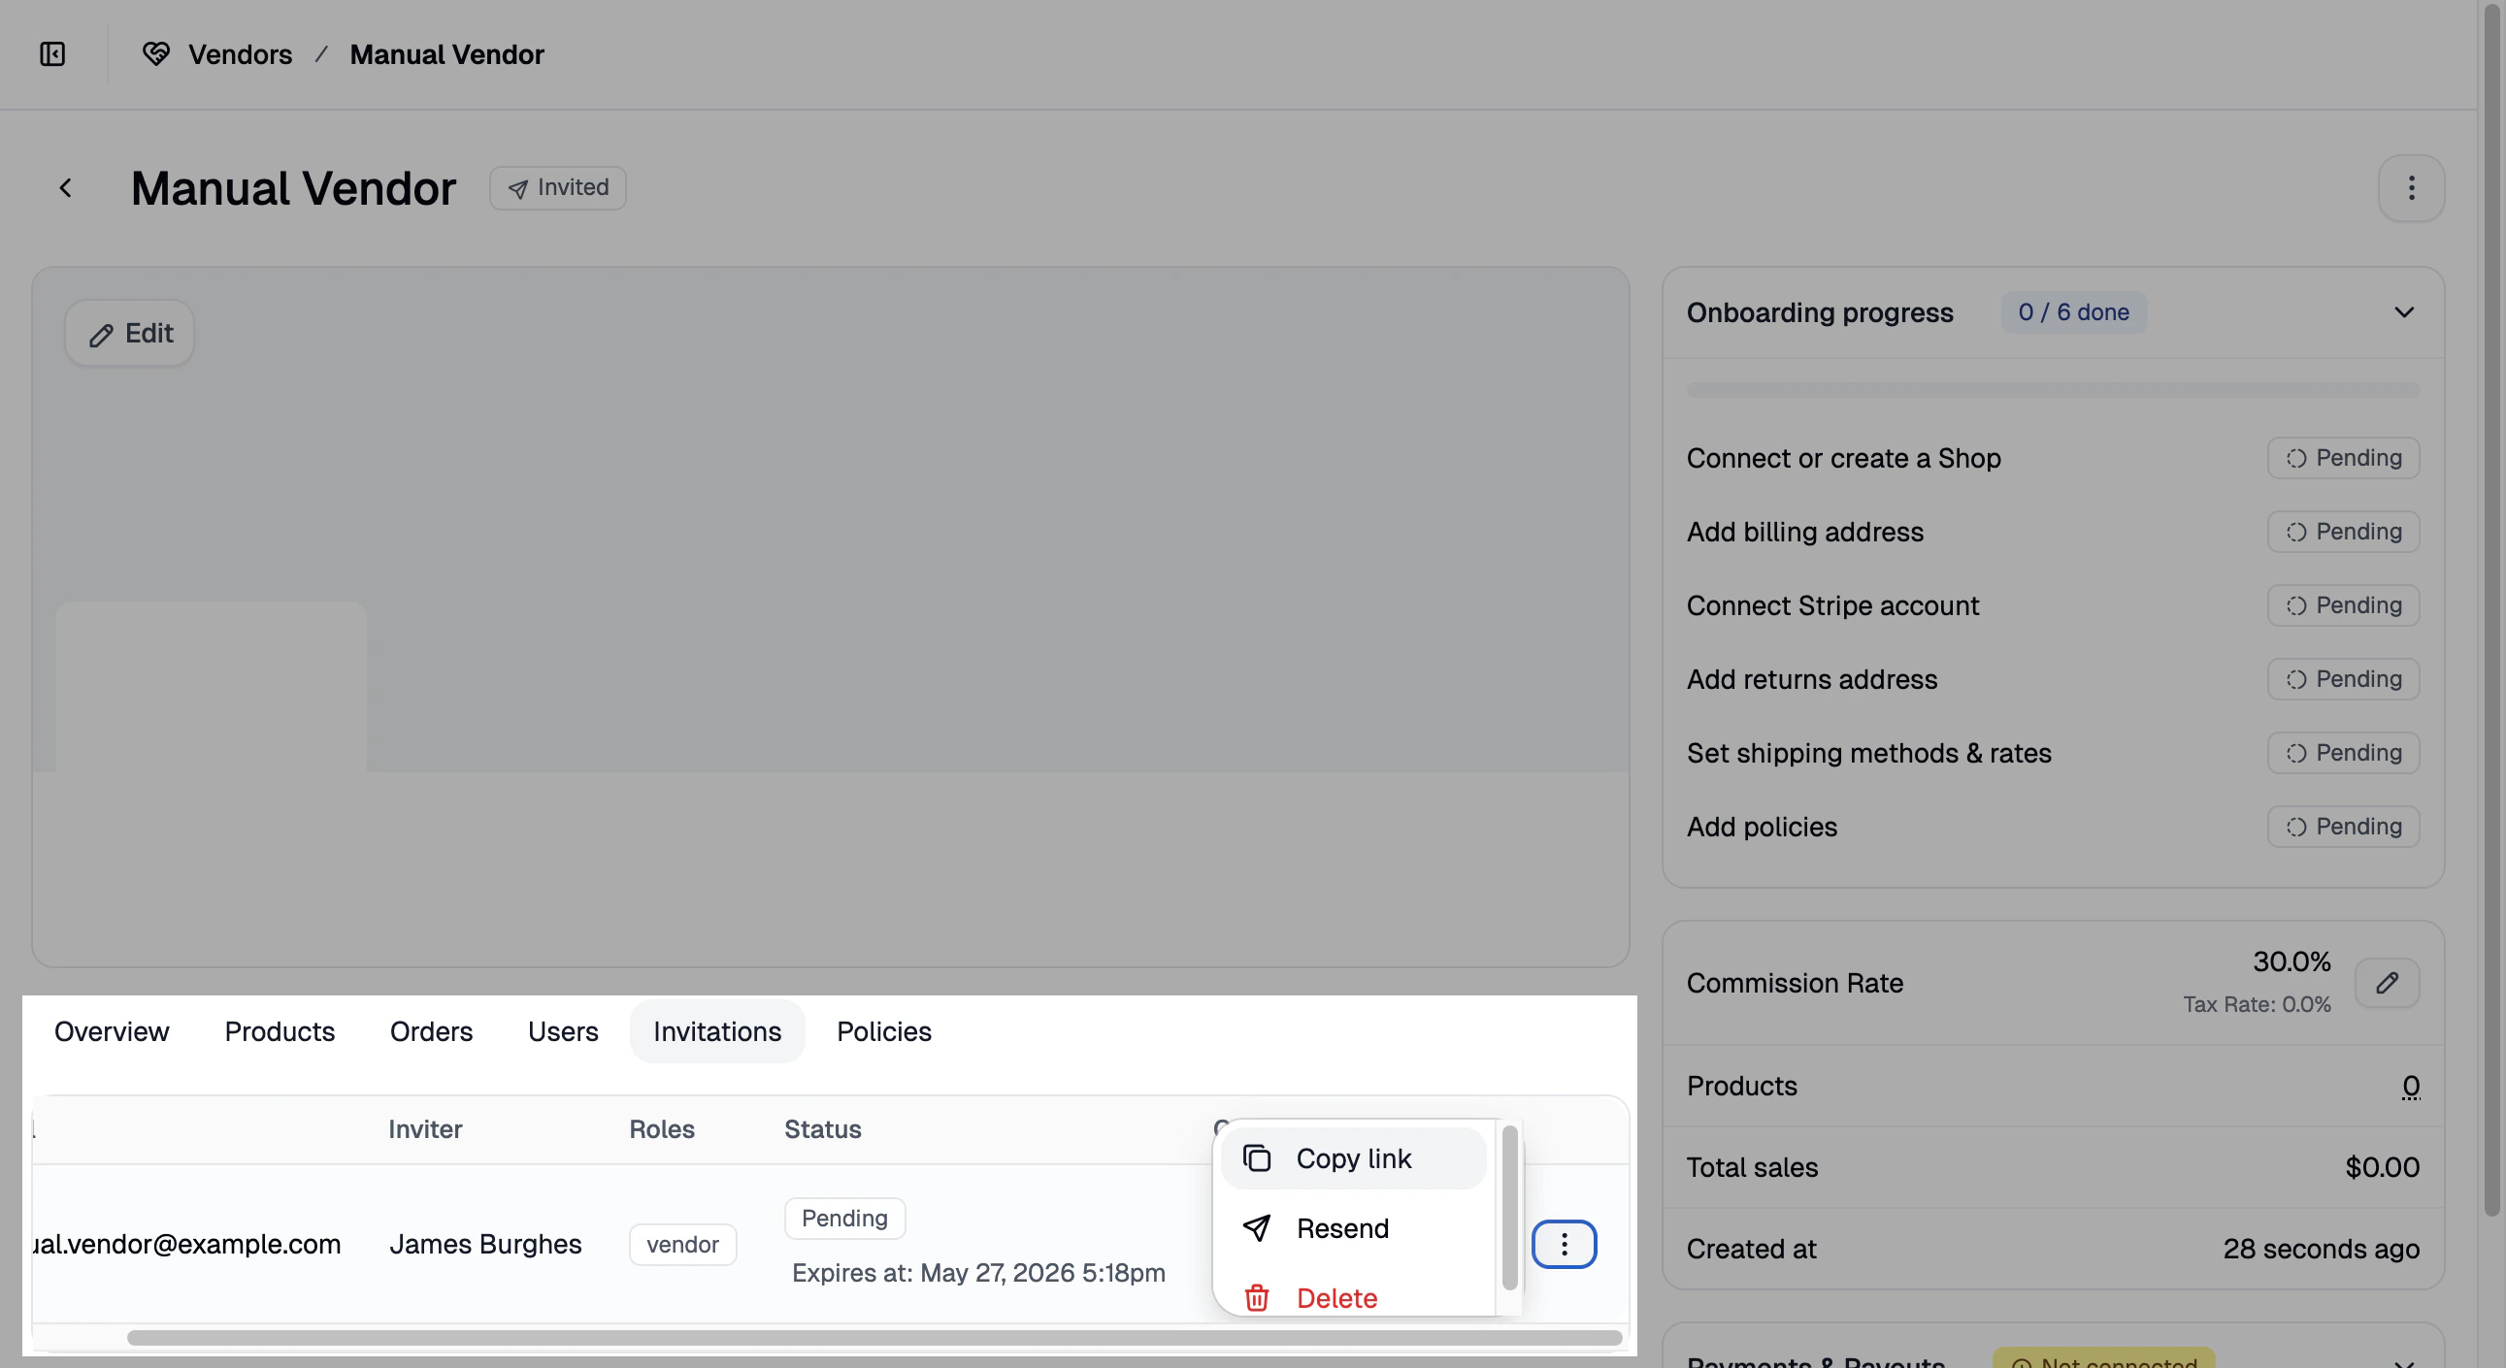Click the Expires at May 27 text
Viewport: 2506px width, 1368px height.
pos(977,1273)
